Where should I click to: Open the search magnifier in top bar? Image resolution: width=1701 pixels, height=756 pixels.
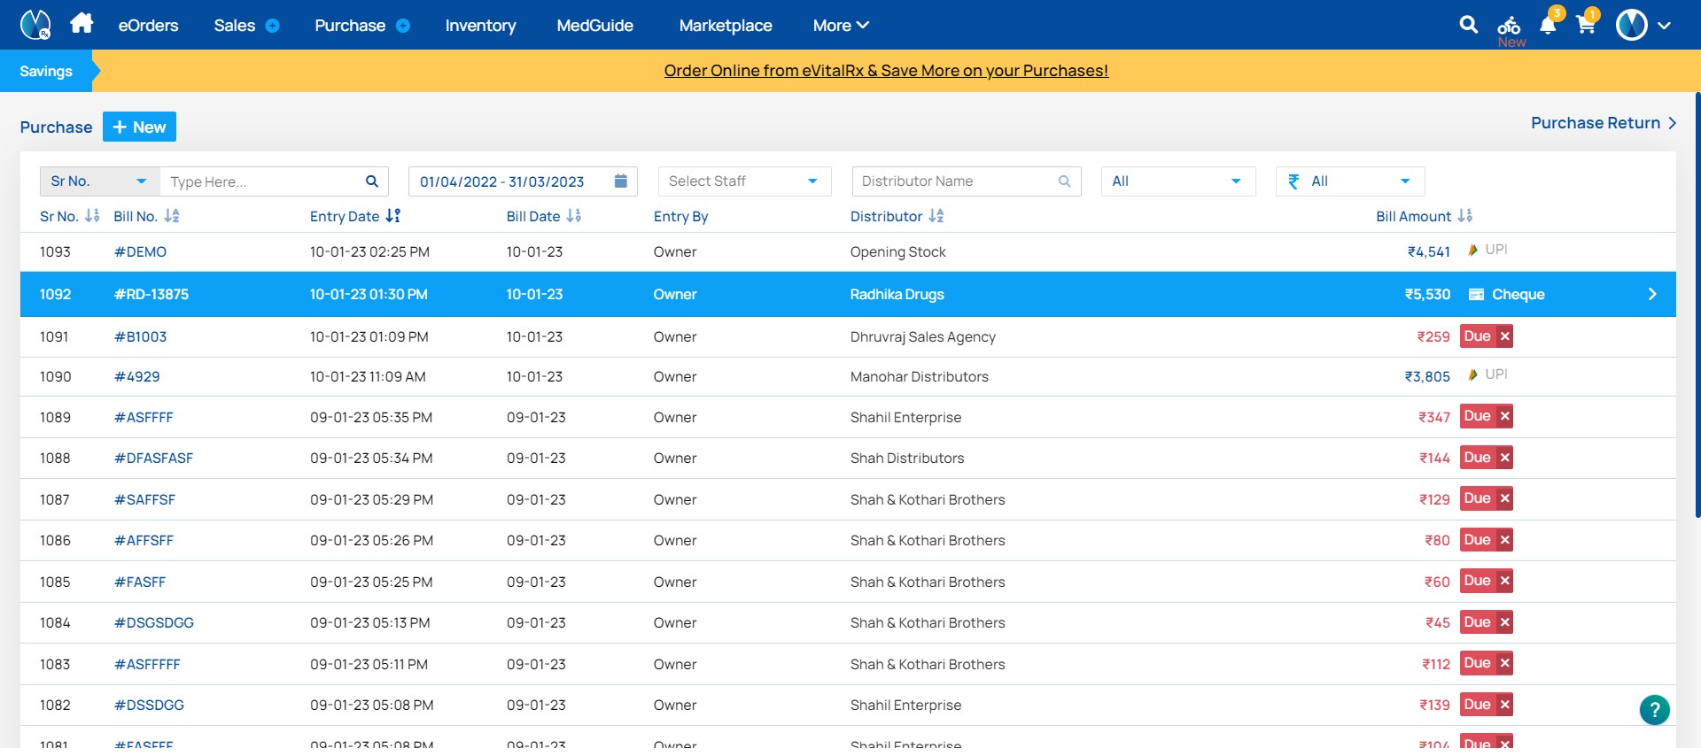pos(1468,25)
